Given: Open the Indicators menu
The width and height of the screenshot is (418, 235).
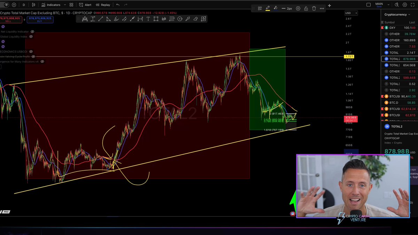Looking at the screenshot, I should pyautogui.click(x=51, y=5).
